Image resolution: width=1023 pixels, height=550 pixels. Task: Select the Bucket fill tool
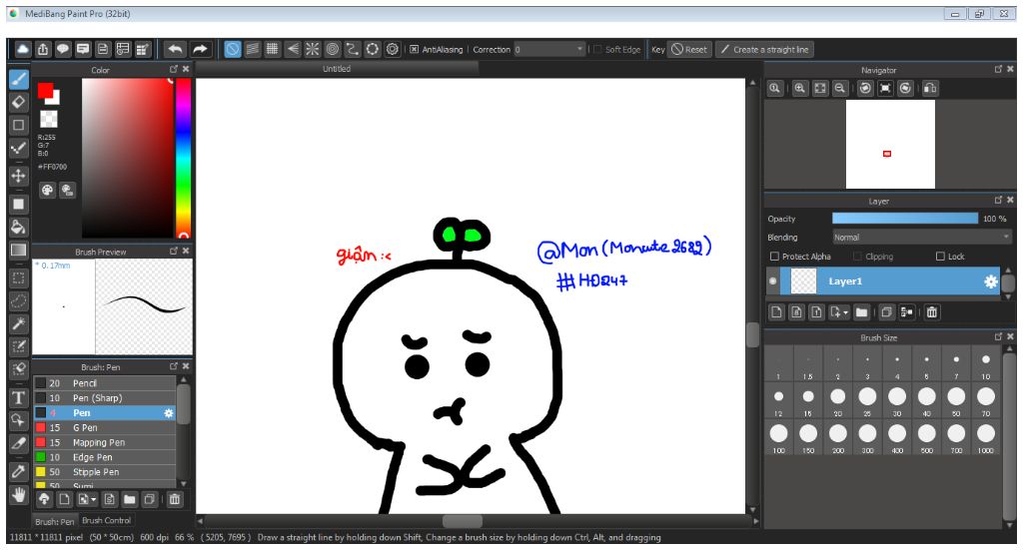19,227
